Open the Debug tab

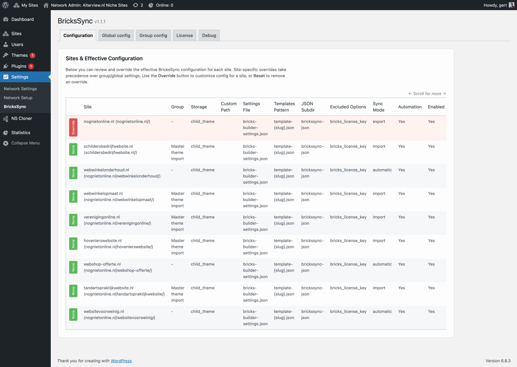[x=209, y=35]
